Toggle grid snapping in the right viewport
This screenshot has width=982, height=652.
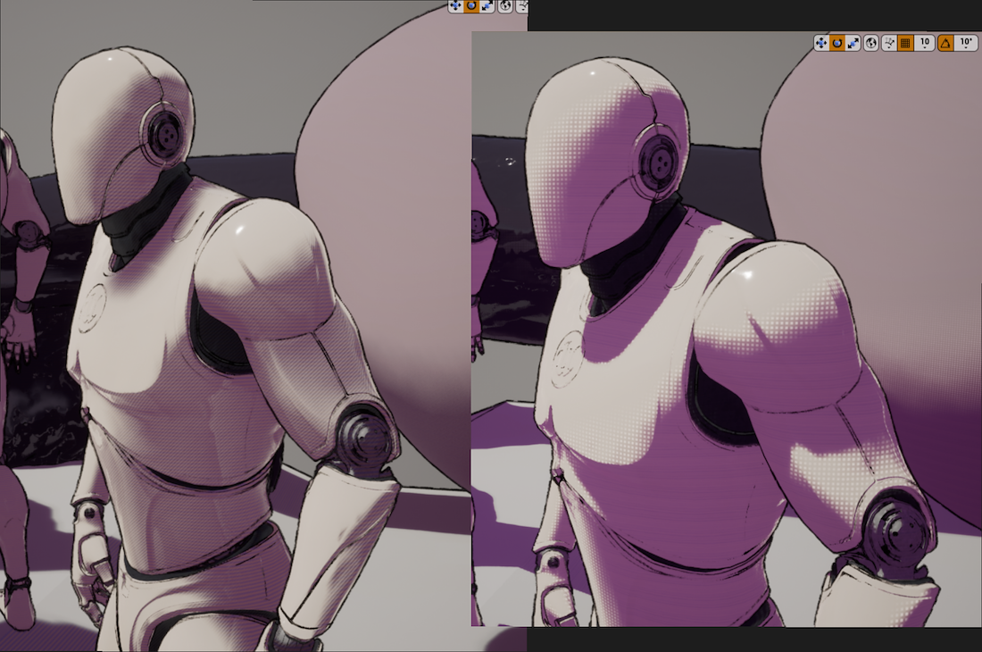pyautogui.click(x=905, y=43)
